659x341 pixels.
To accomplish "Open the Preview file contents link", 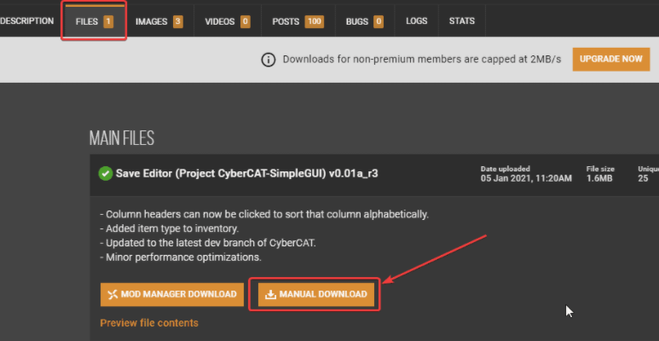I will pyautogui.click(x=149, y=323).
